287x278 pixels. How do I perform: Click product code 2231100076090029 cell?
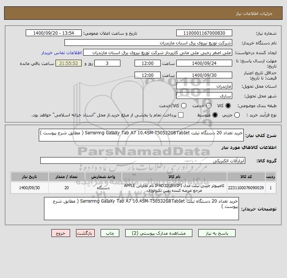click(246, 188)
